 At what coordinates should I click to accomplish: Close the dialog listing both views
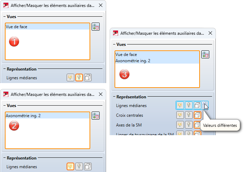point(210,33)
